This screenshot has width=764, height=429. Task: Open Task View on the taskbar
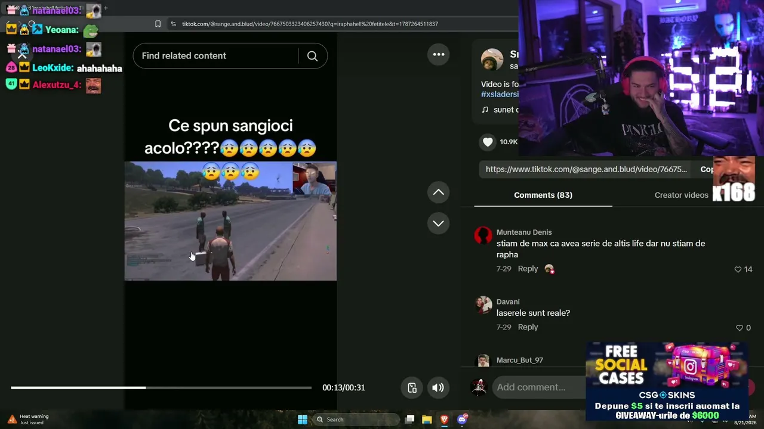[409, 419]
